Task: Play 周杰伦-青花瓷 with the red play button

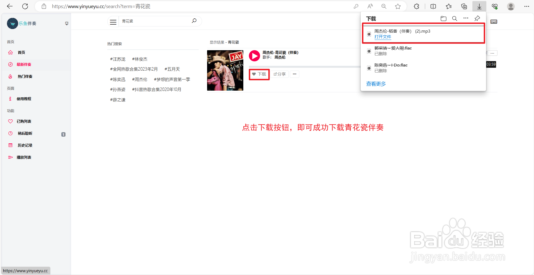Action: tap(254, 56)
